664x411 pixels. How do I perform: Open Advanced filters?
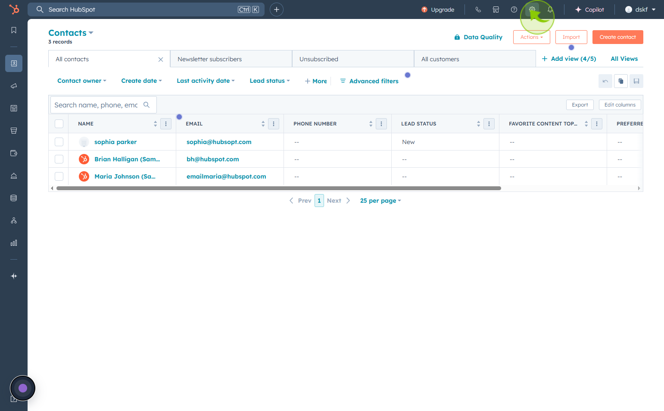[369, 81]
